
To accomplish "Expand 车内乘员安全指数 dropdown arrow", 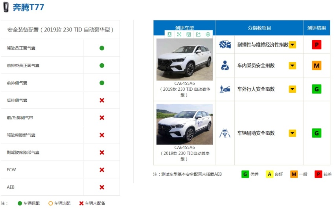I will coord(293,66).
